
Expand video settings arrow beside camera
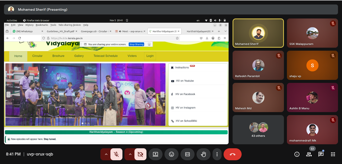pyautogui.click(x=130, y=154)
